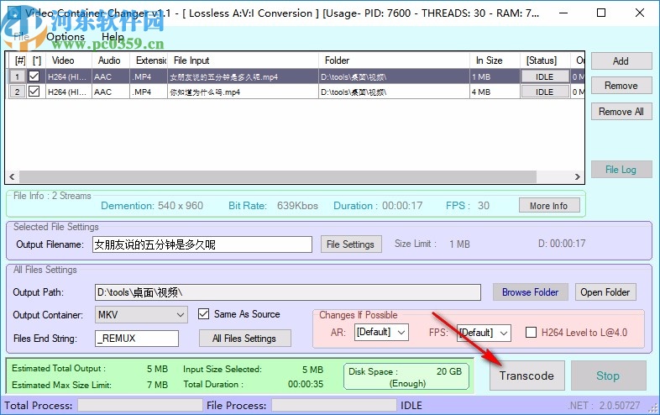Click the More Info button
The image size is (660, 415).
549,206
